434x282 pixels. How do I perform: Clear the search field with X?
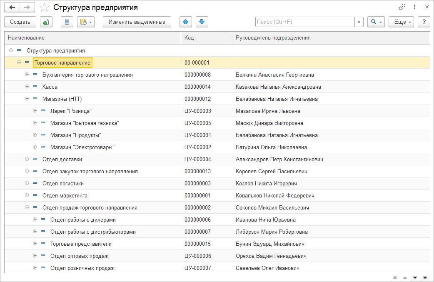pyautogui.click(x=359, y=22)
